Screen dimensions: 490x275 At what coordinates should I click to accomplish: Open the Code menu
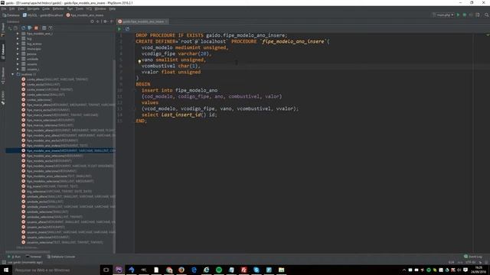coord(46,8)
